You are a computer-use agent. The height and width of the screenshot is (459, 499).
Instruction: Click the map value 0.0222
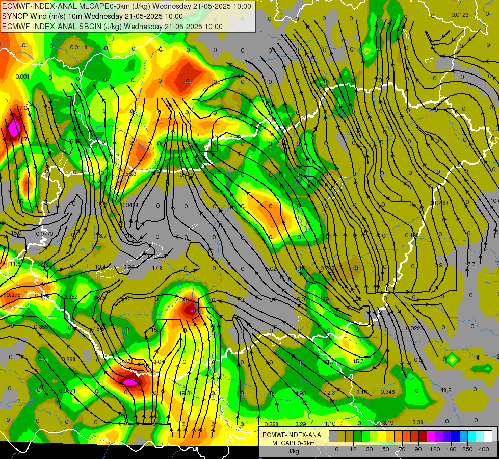[415, 328]
